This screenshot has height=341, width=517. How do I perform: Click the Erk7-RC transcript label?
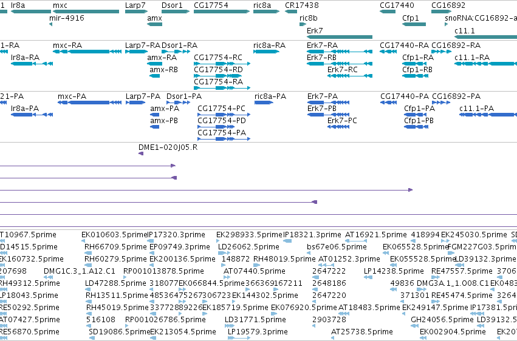tap(342, 69)
